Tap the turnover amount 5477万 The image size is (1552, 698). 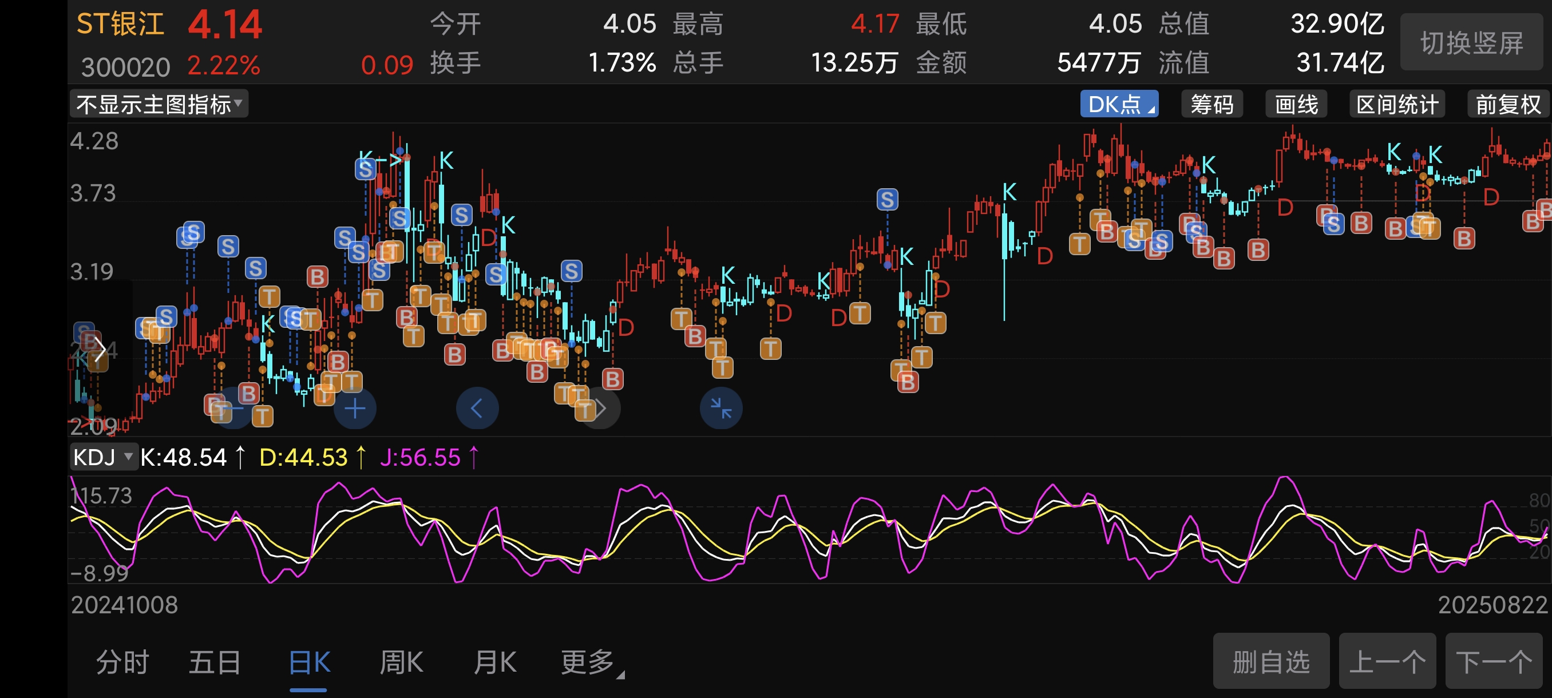1098,62
